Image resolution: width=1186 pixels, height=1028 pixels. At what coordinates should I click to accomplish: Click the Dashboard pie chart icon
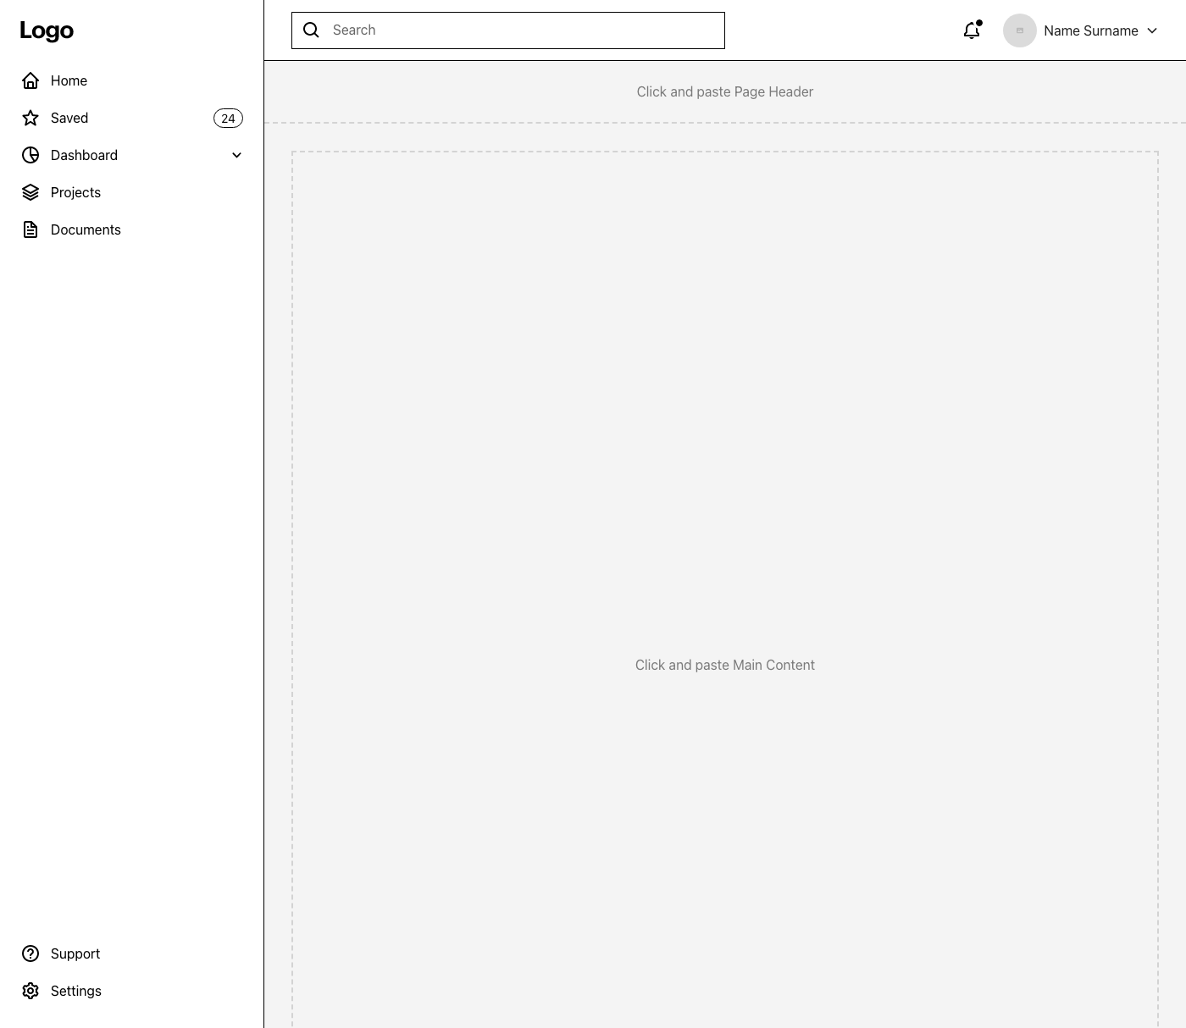(x=30, y=155)
